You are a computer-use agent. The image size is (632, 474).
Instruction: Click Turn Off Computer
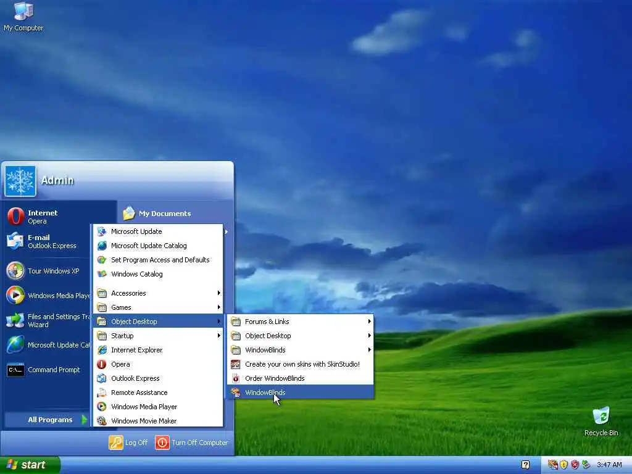click(192, 442)
